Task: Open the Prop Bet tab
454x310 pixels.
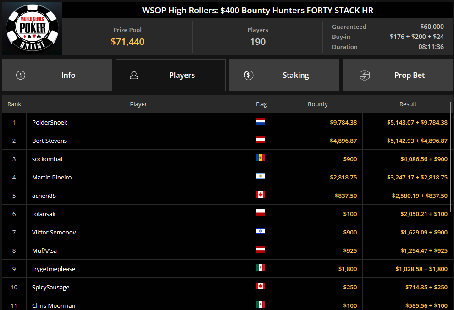Action: click(398, 75)
